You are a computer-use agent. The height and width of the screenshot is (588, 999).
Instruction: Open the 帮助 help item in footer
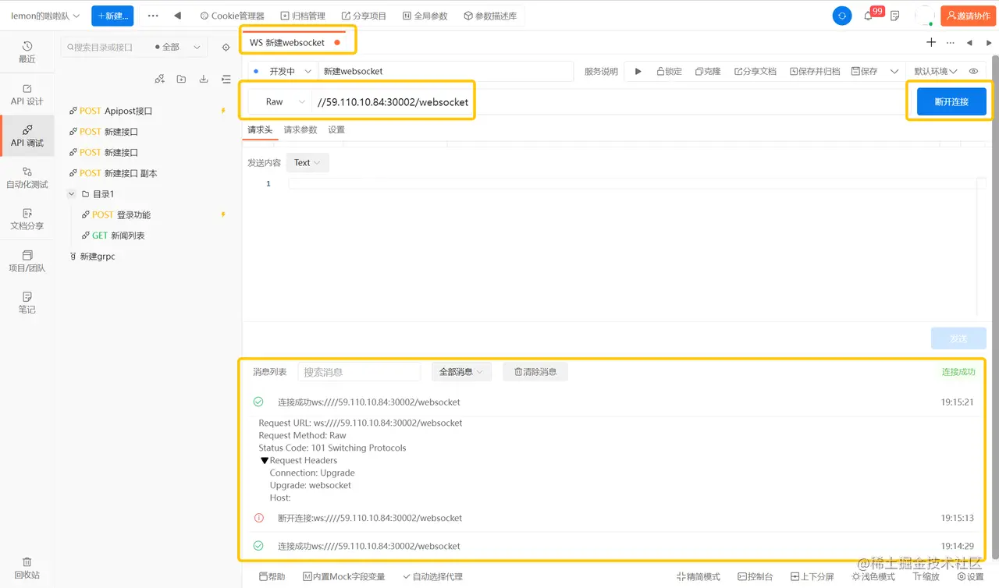tap(272, 576)
